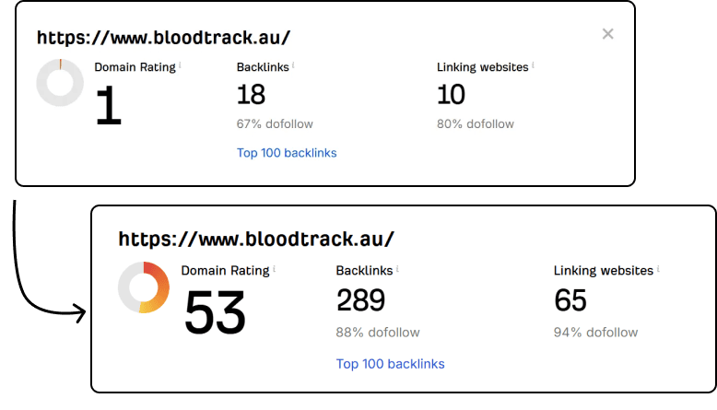
Task: Click the bloodtrack.au URL heading above Domain Rating 1
Action: [163, 38]
